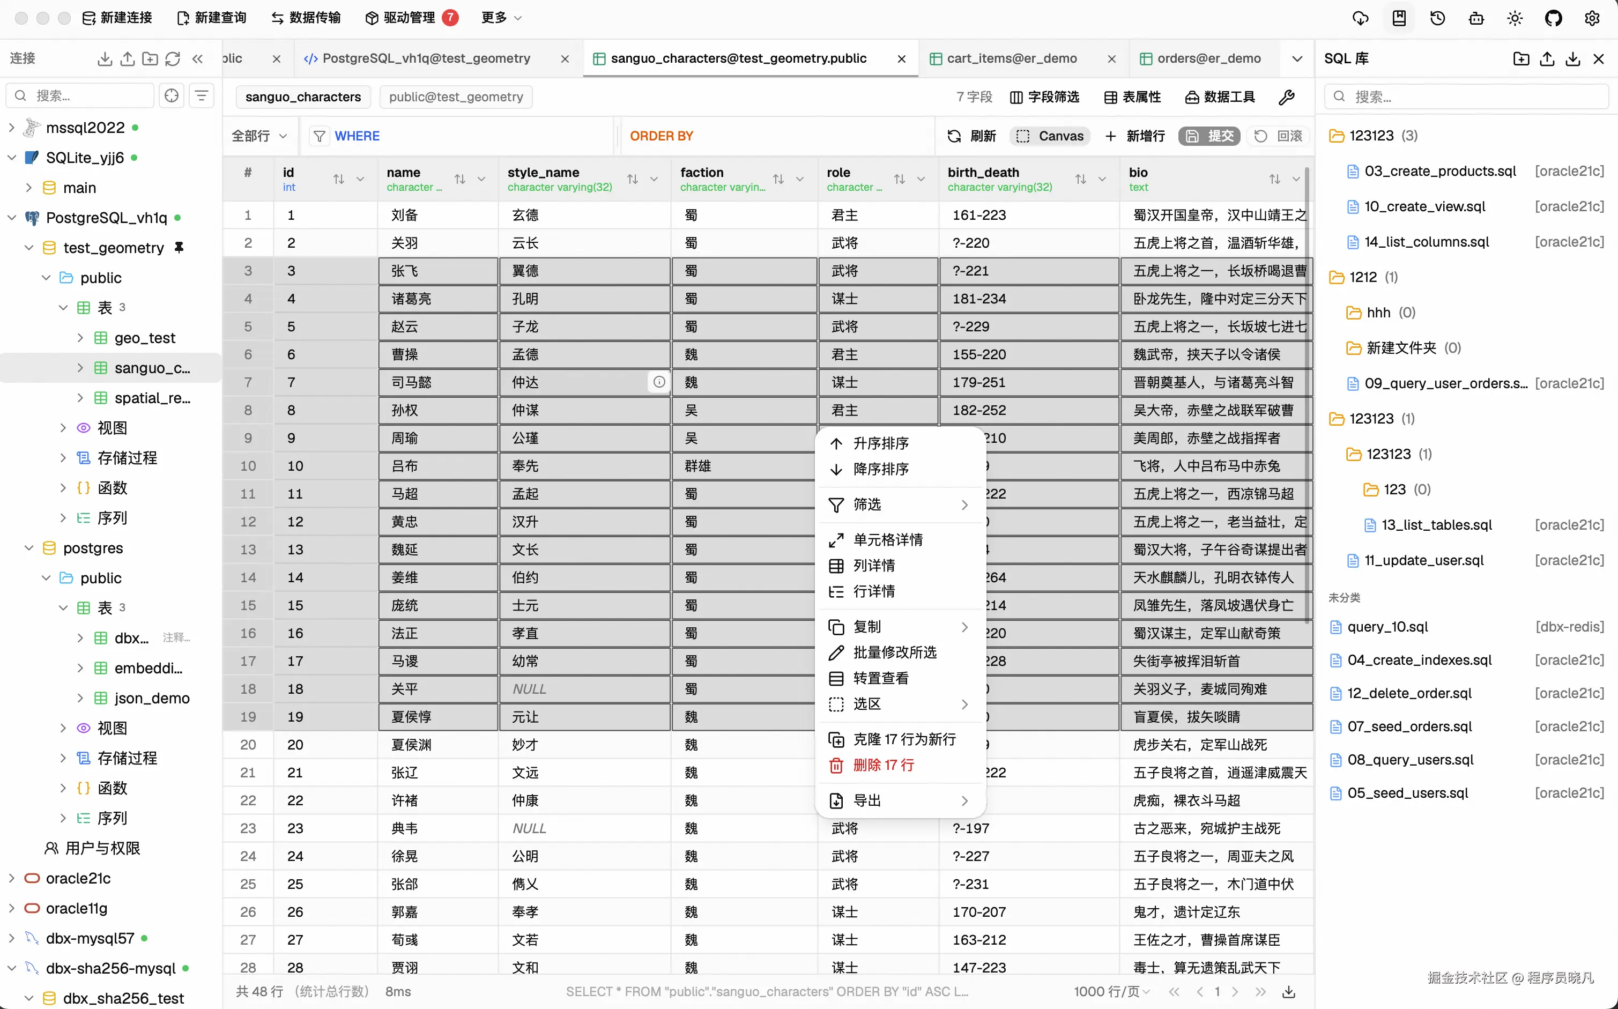
Task: Click the SQL library search field
Action: tap(1466, 98)
